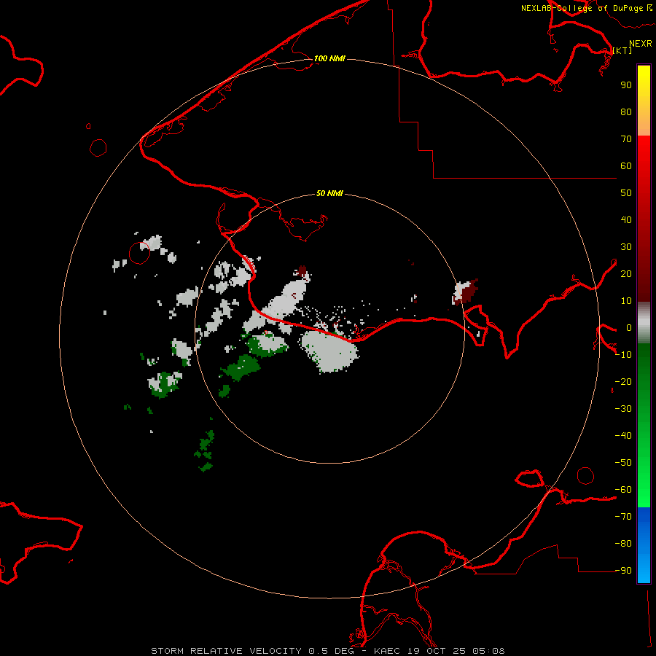Click the -10 value on the velocity scale
Image resolution: width=656 pixels, height=656 pixels.
click(x=623, y=355)
